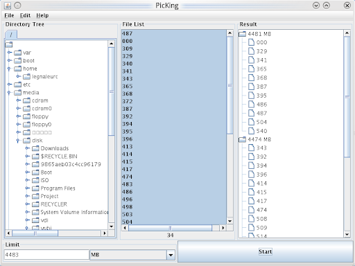
Task: Collapse the disk folder node
Action: click(x=18, y=141)
